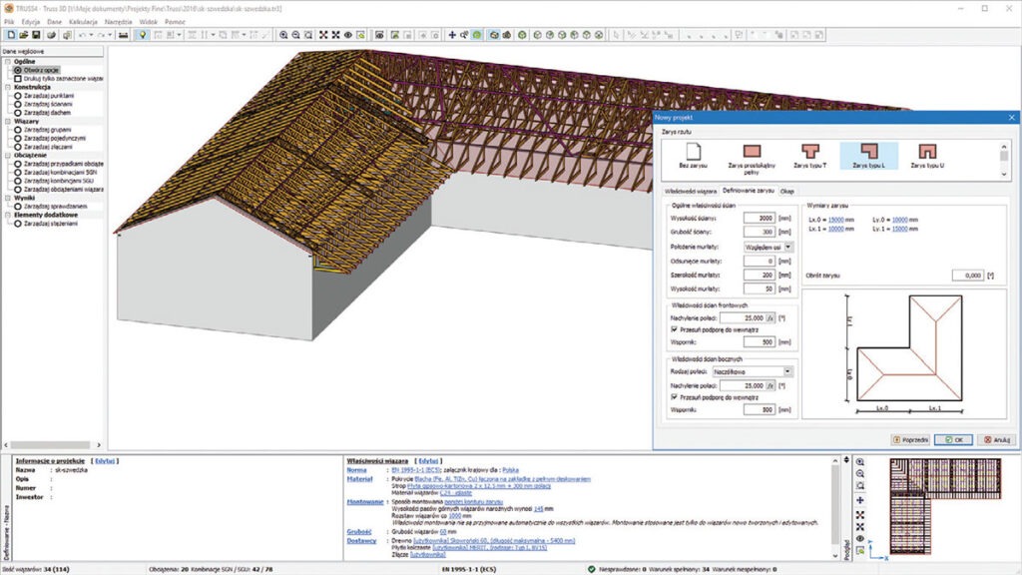Click the outline shapes list vertical scrollbar
The image size is (1022, 575).
point(1004,160)
